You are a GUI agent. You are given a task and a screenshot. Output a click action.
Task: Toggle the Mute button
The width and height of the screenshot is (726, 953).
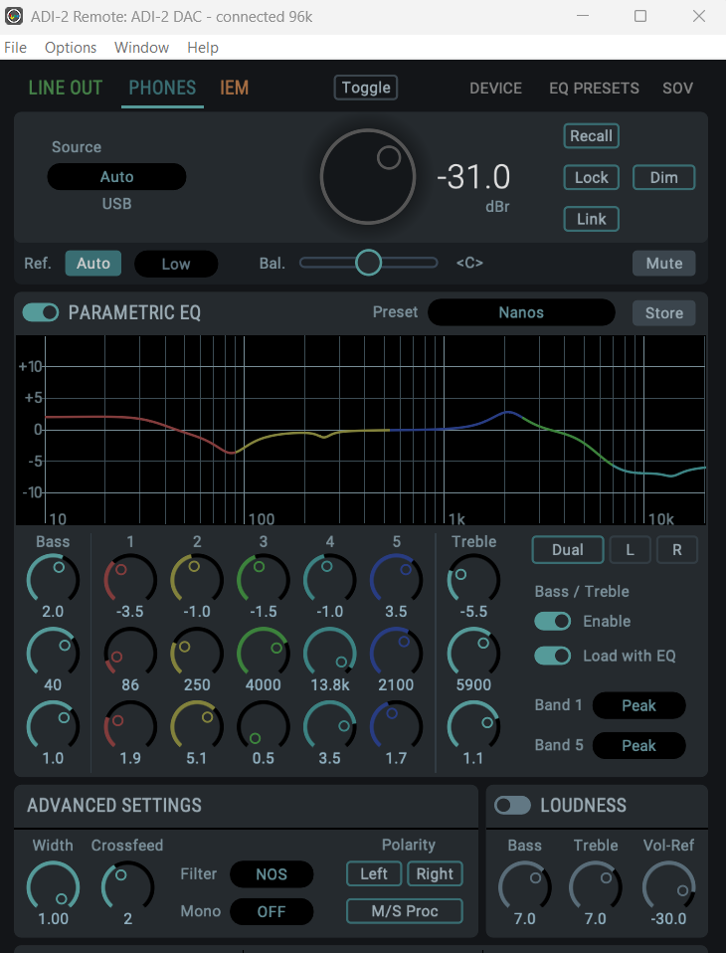(x=664, y=264)
